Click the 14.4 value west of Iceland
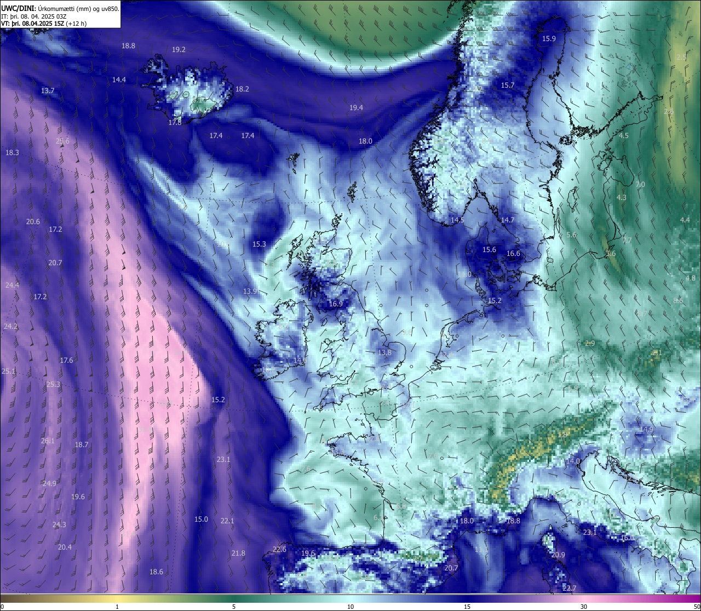Image resolution: width=701 pixels, height=611 pixels. pos(119,79)
